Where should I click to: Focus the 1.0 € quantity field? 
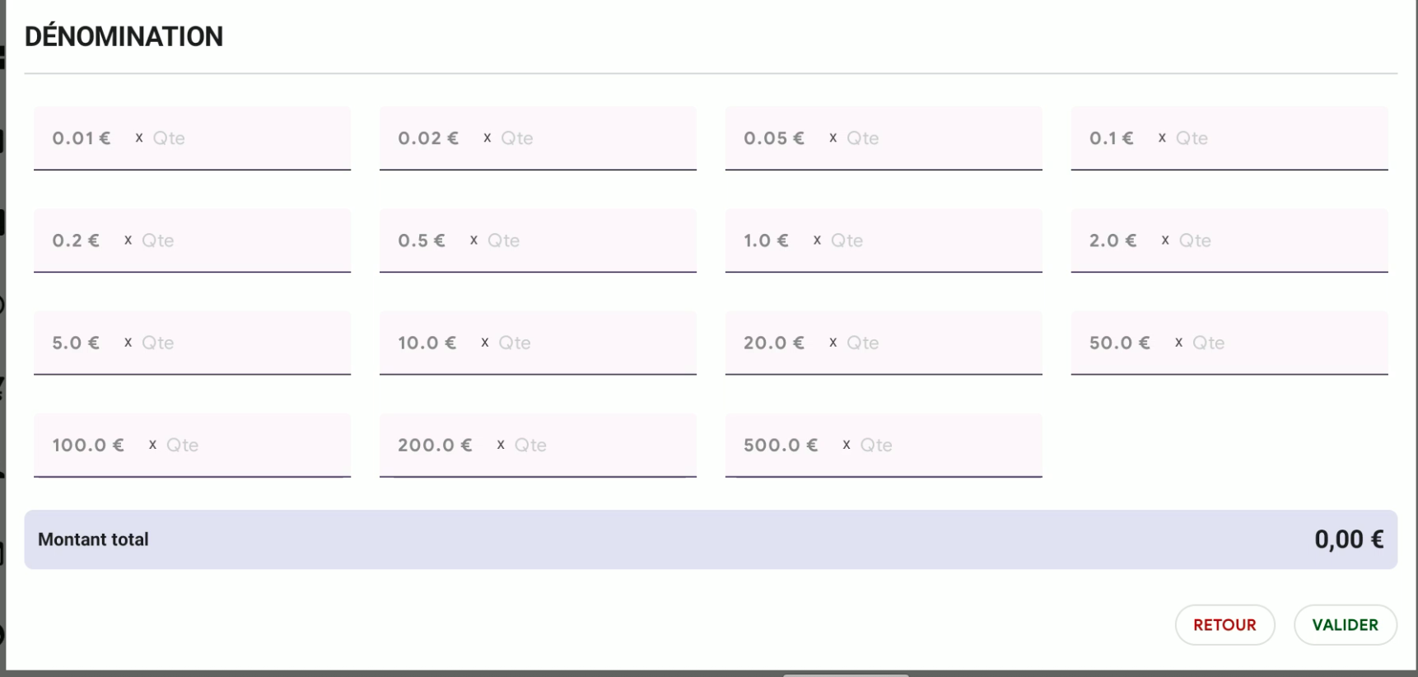(x=931, y=240)
